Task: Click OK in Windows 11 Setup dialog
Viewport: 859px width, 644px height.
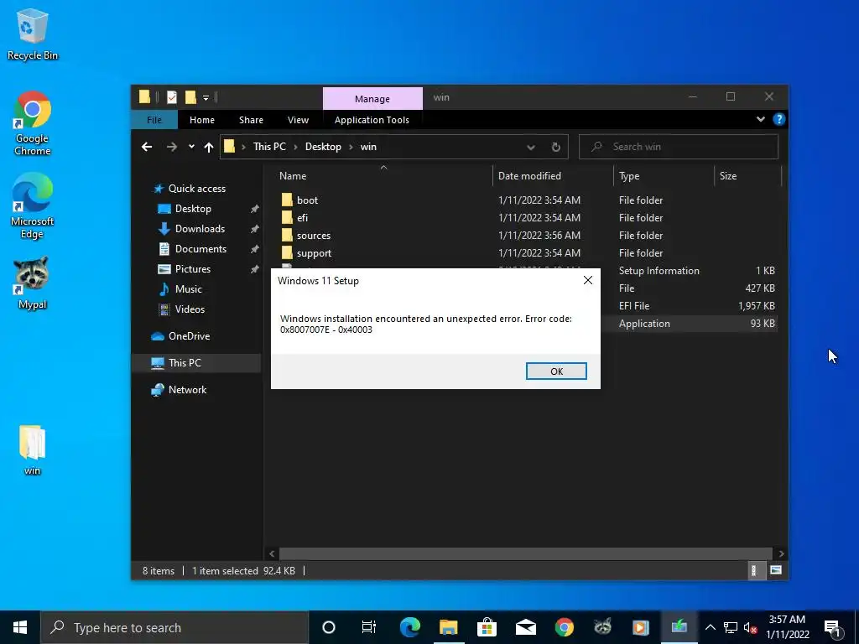Action: point(556,371)
